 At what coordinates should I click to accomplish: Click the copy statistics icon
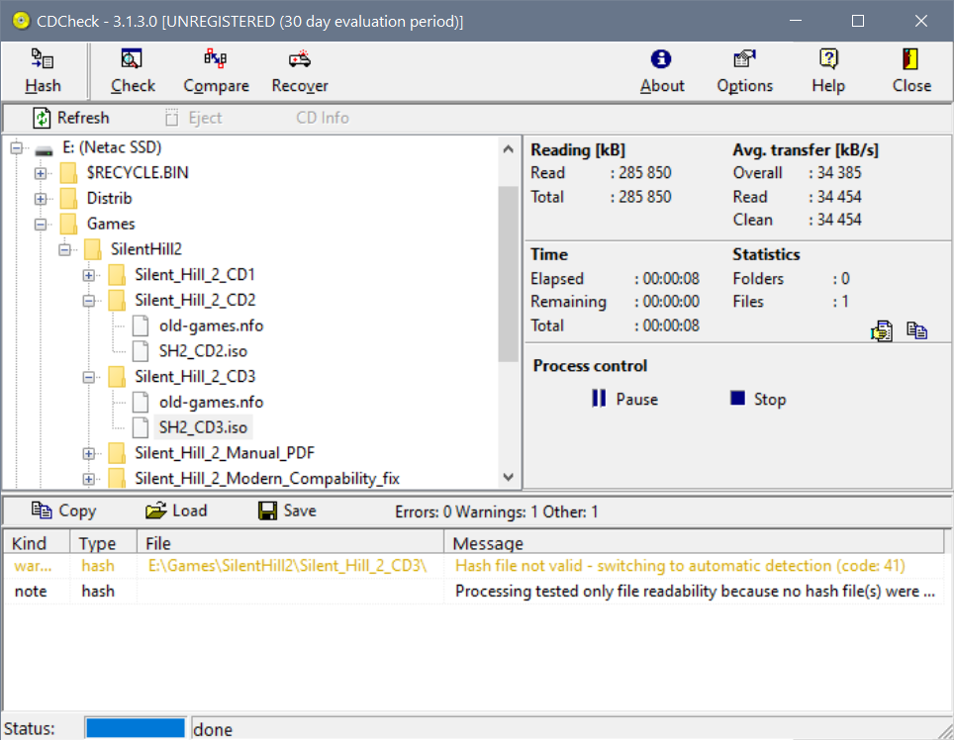click(916, 330)
